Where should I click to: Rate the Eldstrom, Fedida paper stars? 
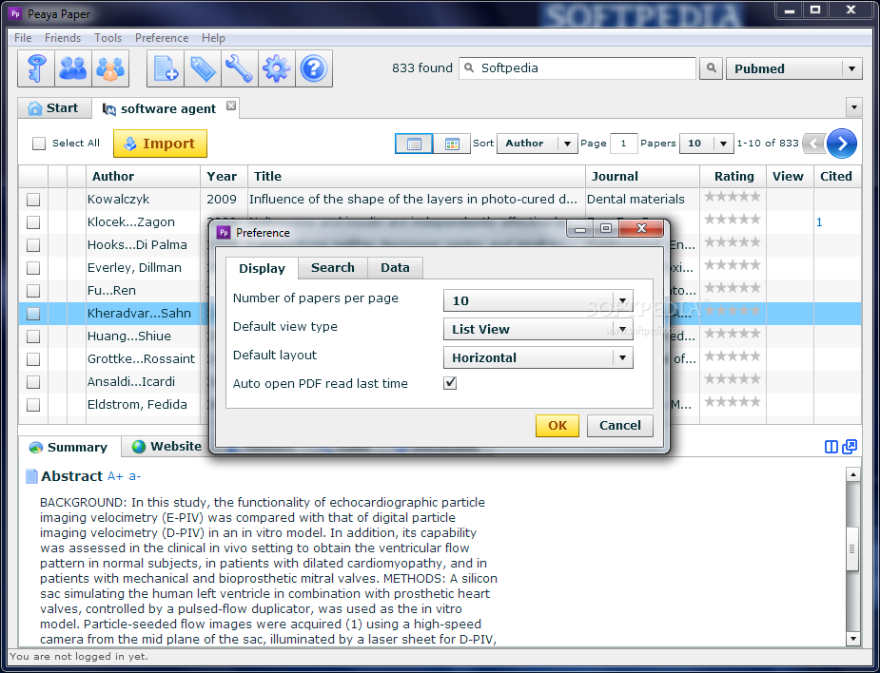point(733,401)
